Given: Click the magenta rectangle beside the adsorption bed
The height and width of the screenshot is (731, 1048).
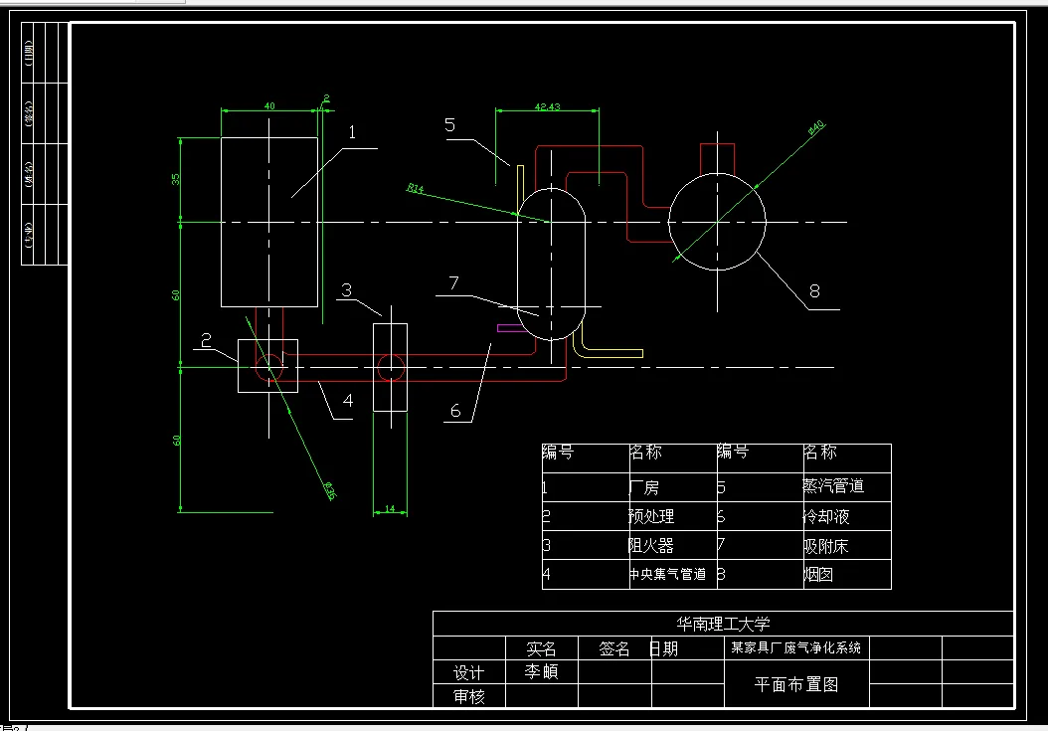Looking at the screenshot, I should click(x=511, y=328).
